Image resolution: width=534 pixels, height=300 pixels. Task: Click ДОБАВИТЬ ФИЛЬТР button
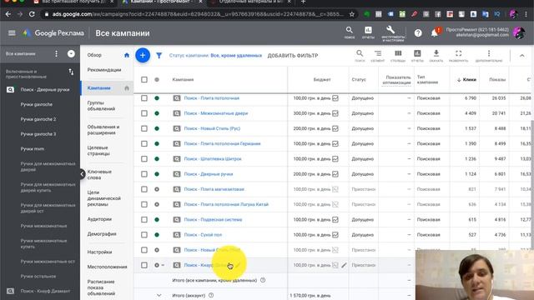click(293, 56)
